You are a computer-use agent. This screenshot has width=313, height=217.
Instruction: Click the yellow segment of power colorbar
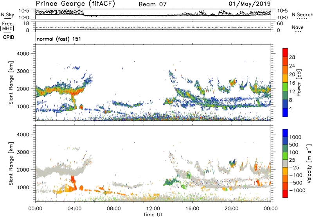285,78
